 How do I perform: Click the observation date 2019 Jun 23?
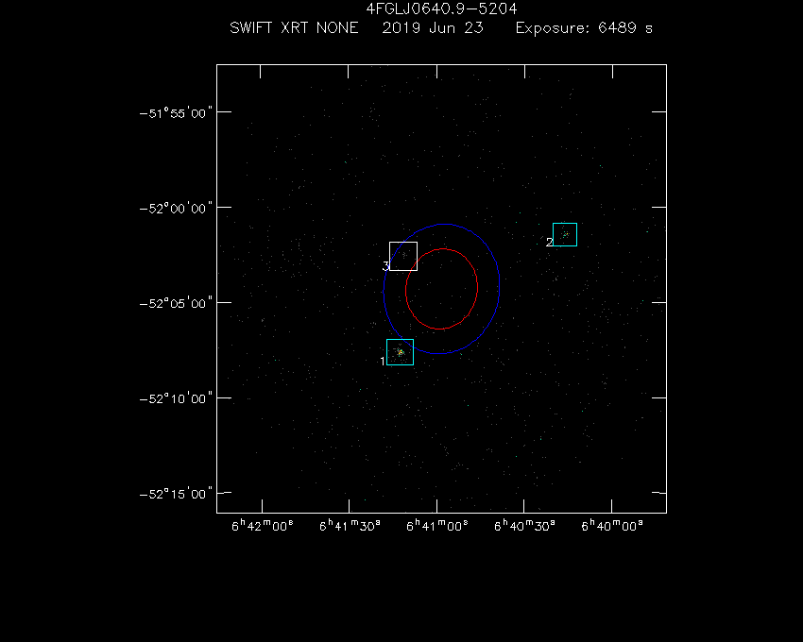coord(433,27)
